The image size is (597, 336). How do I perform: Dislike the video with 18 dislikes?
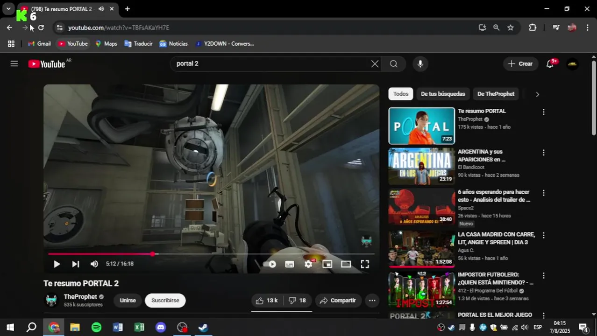(297, 301)
